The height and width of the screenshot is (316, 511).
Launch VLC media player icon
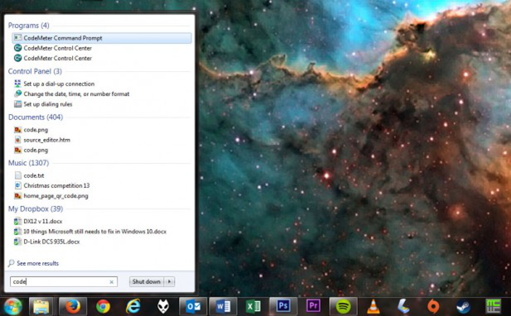(374, 307)
